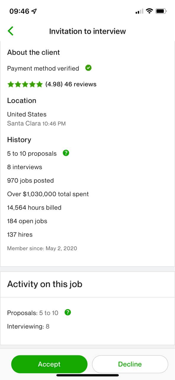This screenshot has height=380, width=175.
Task: Open help icon beside Activity Proposals count
Action: (68, 312)
